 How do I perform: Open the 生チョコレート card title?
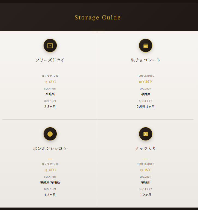click(146, 60)
